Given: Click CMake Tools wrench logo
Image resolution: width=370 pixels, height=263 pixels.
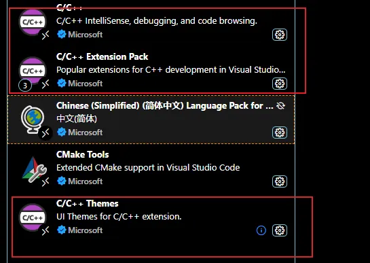Looking at the screenshot, I should 35,170.
